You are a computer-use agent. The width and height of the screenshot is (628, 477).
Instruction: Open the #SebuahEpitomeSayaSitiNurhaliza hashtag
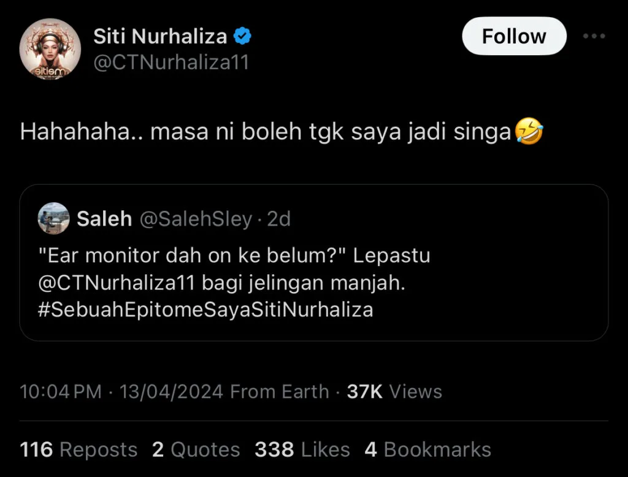coord(205,310)
